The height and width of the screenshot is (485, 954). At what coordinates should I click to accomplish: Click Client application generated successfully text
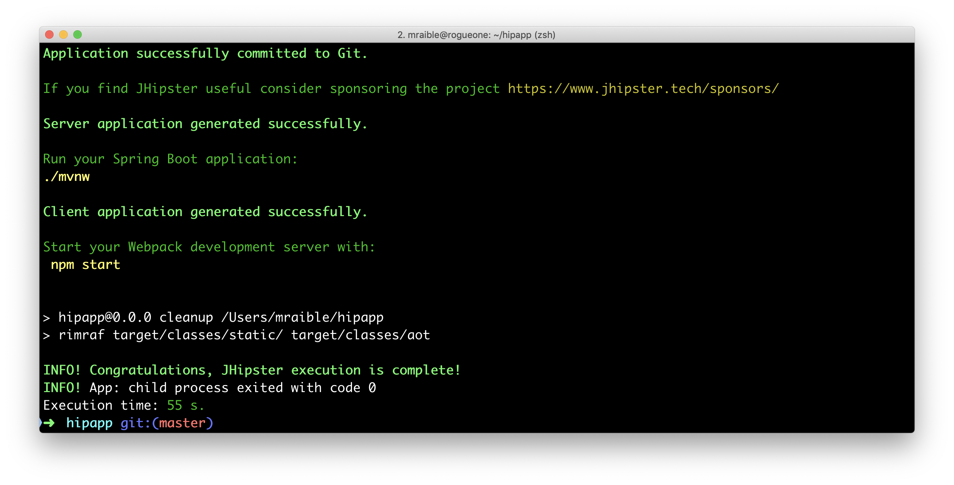coord(205,212)
